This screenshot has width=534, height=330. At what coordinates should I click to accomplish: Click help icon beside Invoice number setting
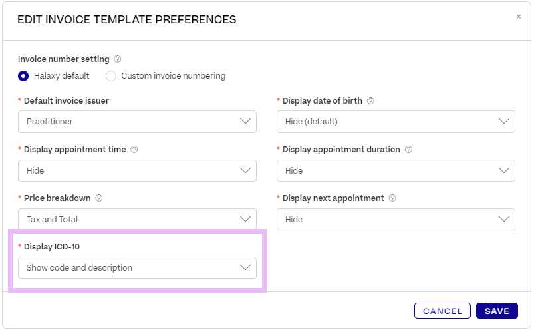[x=118, y=59]
